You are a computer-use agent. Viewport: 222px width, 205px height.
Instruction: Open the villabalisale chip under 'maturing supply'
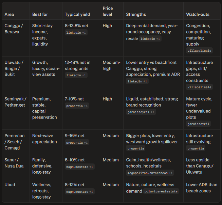click(199, 51)
